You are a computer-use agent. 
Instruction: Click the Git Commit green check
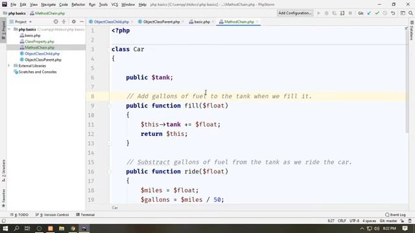coord(377,13)
